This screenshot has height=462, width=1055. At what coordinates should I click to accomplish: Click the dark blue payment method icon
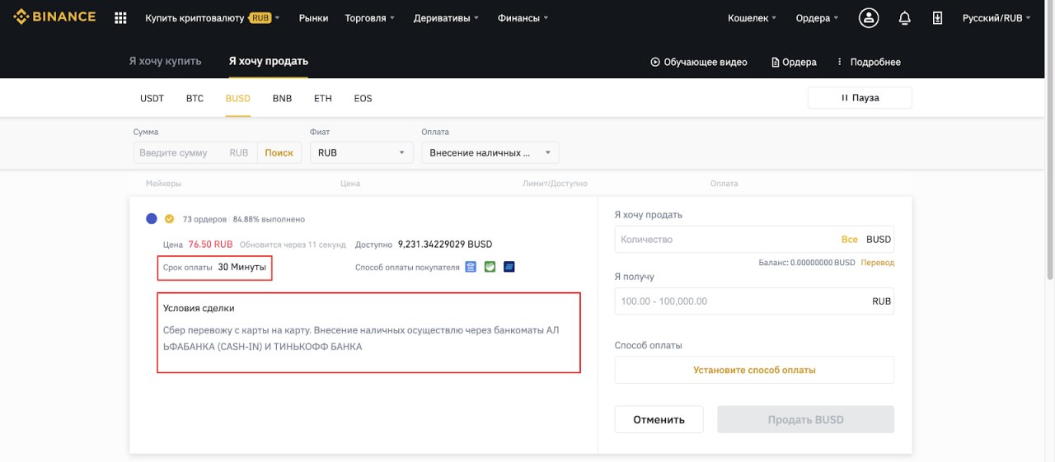pos(509,267)
